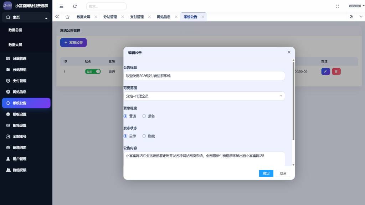Select 显示 publish status radio

pyautogui.click(x=125, y=136)
